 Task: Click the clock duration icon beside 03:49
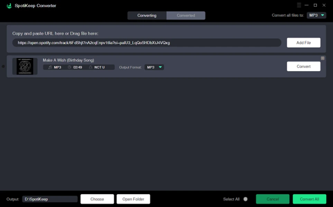point(70,67)
